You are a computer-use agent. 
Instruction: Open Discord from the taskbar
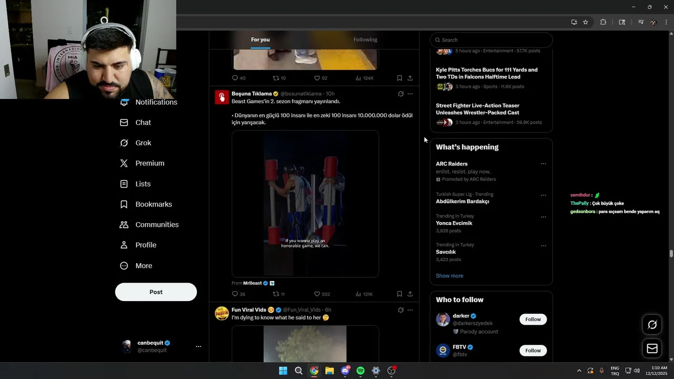(x=345, y=371)
